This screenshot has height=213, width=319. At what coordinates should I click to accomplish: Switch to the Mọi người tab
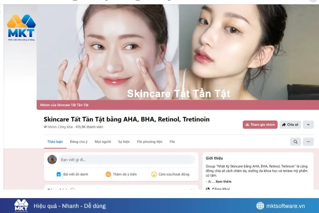(x=103, y=141)
